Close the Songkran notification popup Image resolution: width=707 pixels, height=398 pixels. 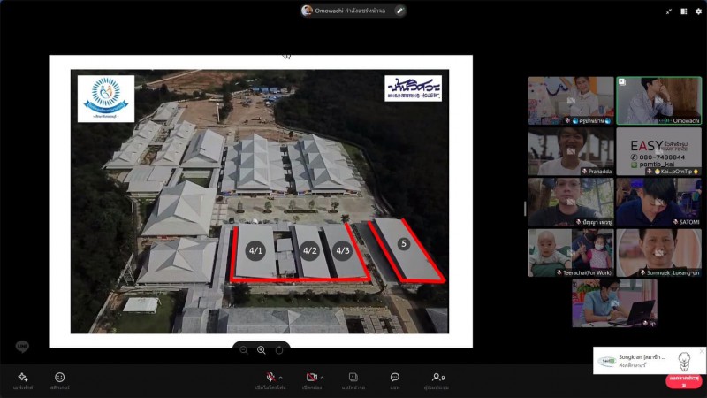pyautogui.click(x=702, y=350)
